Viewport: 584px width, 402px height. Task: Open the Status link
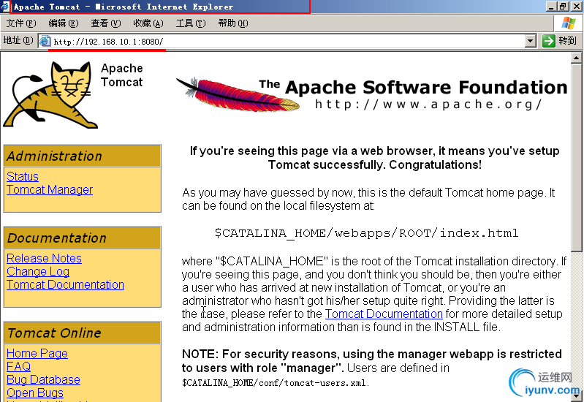pyautogui.click(x=23, y=176)
